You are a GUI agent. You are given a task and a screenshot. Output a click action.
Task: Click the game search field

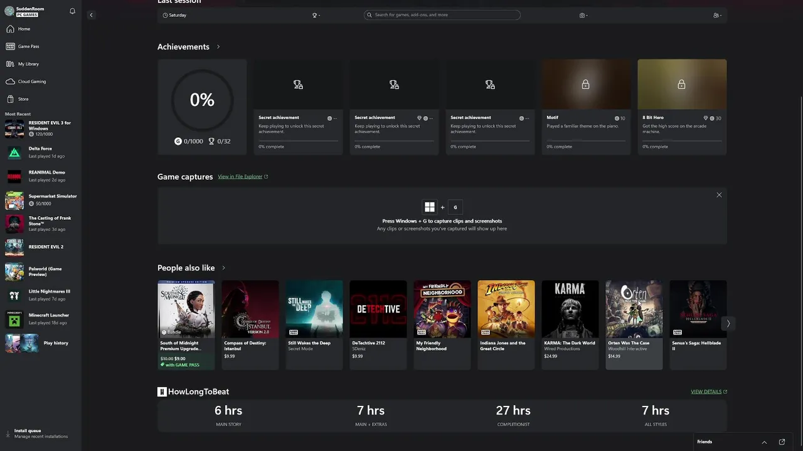(x=442, y=15)
